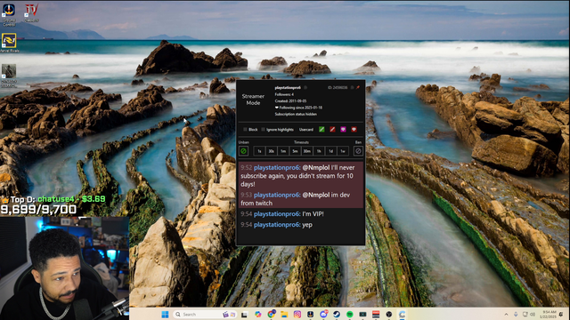570x320 pixels.
Task: Open the Diablo IV desktop shortcut
Action: point(31,12)
